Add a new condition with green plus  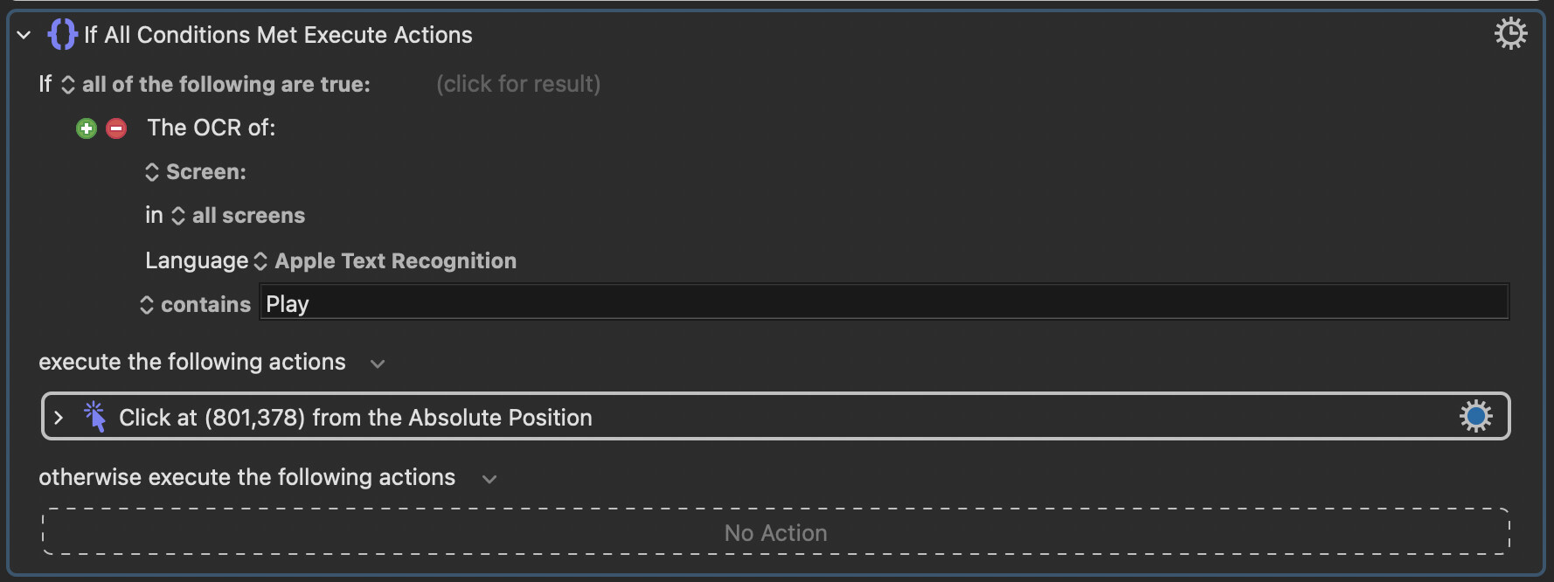pos(87,128)
